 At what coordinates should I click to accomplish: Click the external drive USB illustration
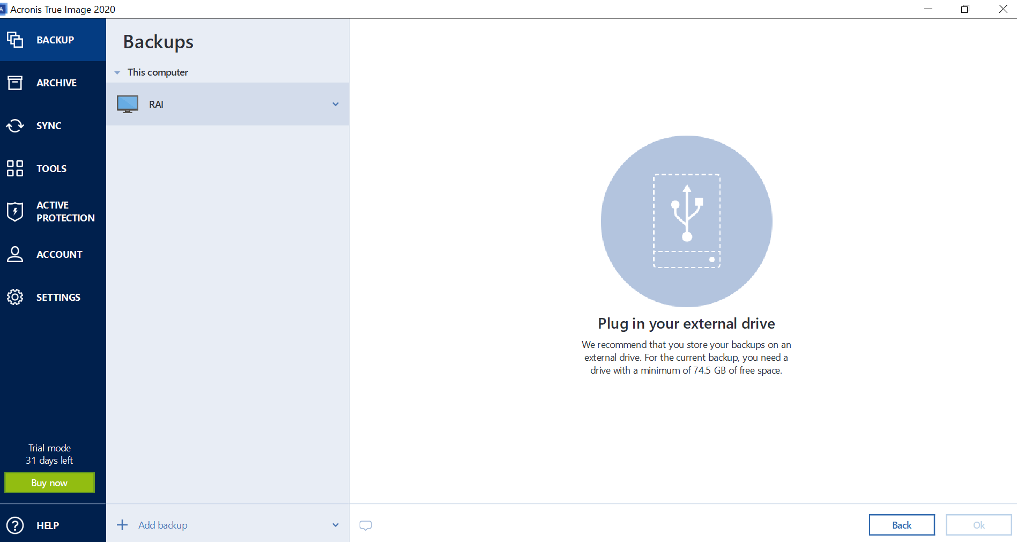tap(686, 221)
